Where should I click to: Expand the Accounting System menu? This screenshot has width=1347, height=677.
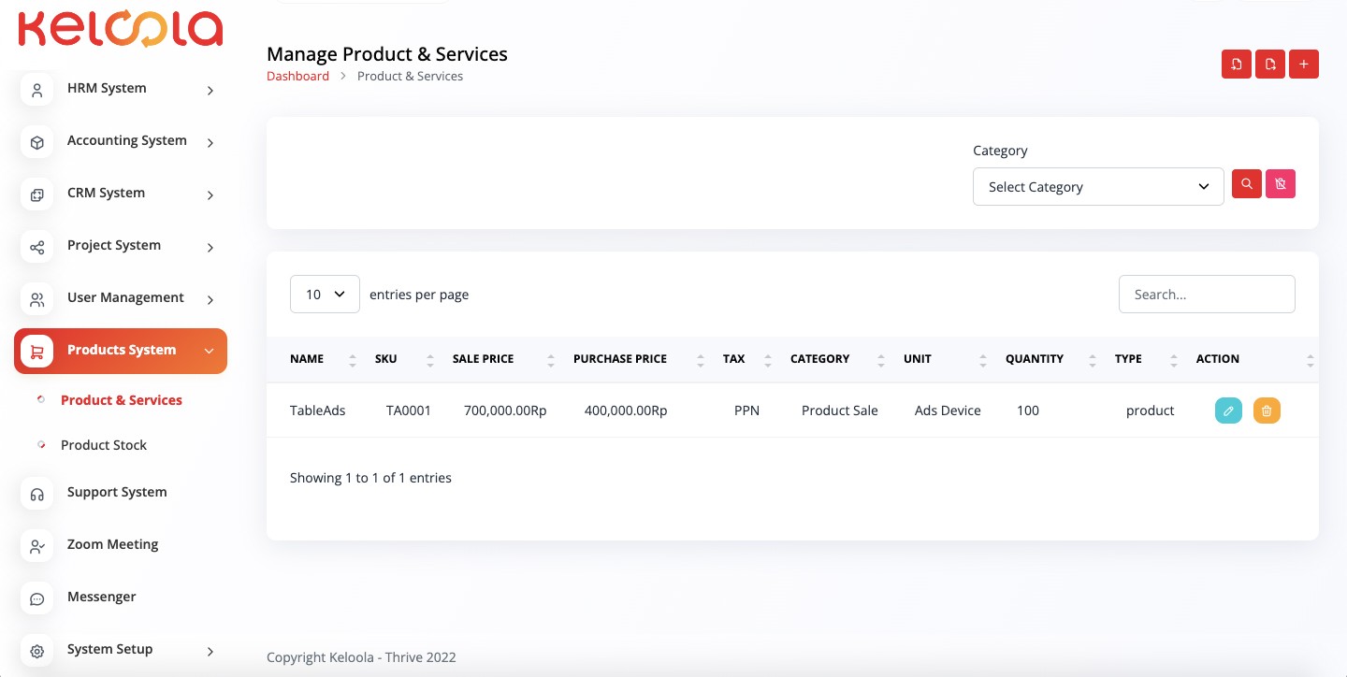tap(121, 141)
